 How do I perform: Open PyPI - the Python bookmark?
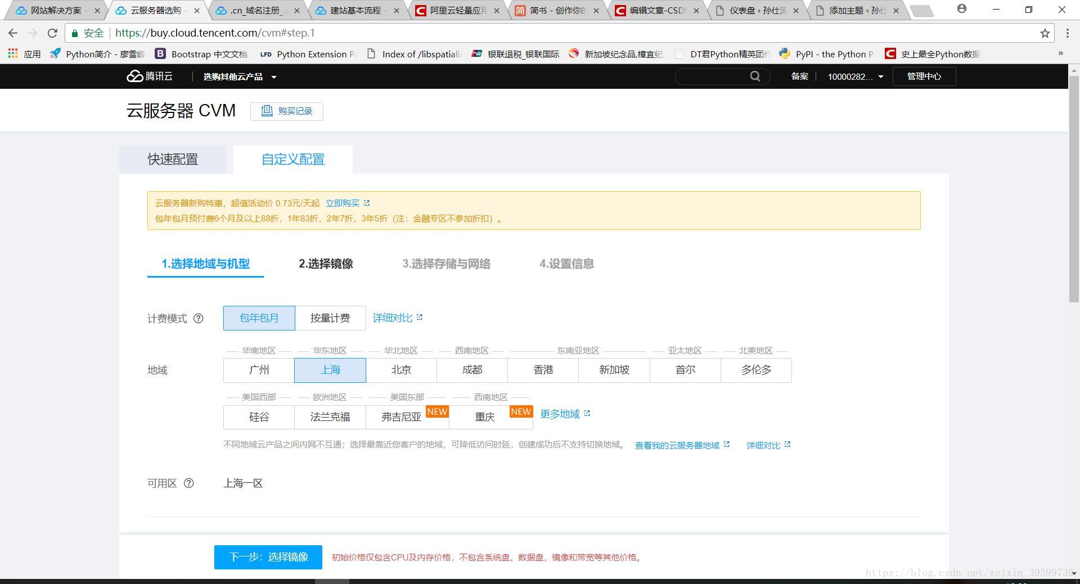[x=827, y=54]
